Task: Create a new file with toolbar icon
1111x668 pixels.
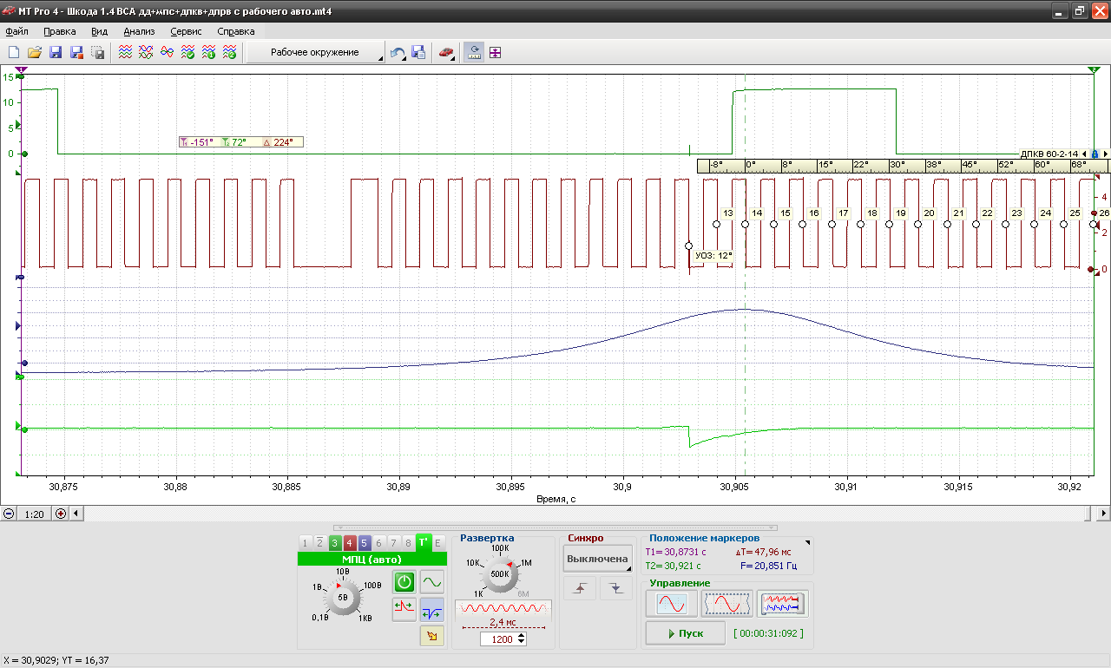Action: (14, 53)
